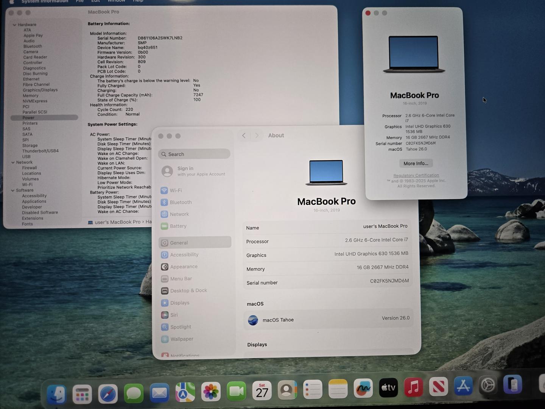Open System Settings gear in Dock
The image size is (545, 409).
click(488, 386)
